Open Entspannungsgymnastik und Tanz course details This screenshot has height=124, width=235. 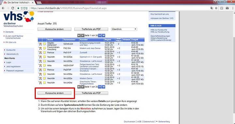point(90,44)
